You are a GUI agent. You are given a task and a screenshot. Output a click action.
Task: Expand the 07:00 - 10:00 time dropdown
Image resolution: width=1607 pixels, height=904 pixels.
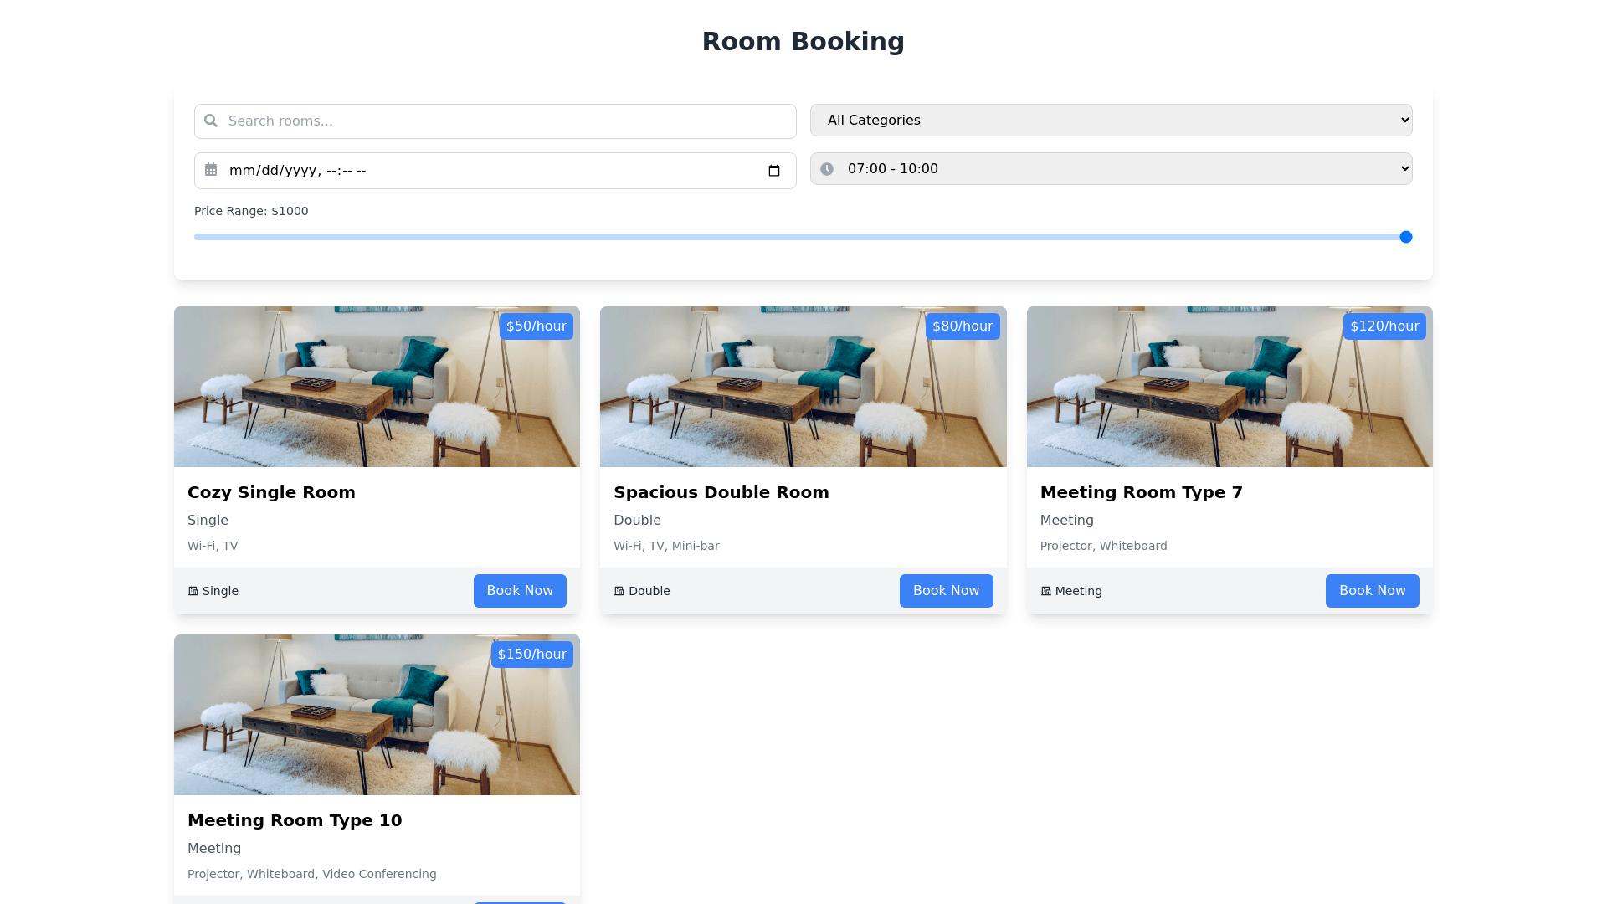(1111, 169)
